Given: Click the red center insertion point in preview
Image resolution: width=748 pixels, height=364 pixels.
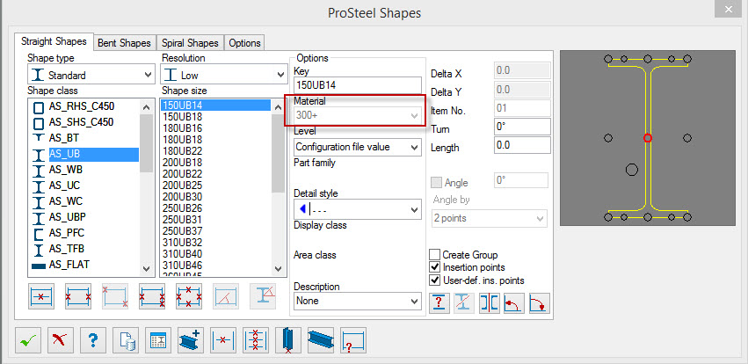Looking at the screenshot, I should [647, 138].
